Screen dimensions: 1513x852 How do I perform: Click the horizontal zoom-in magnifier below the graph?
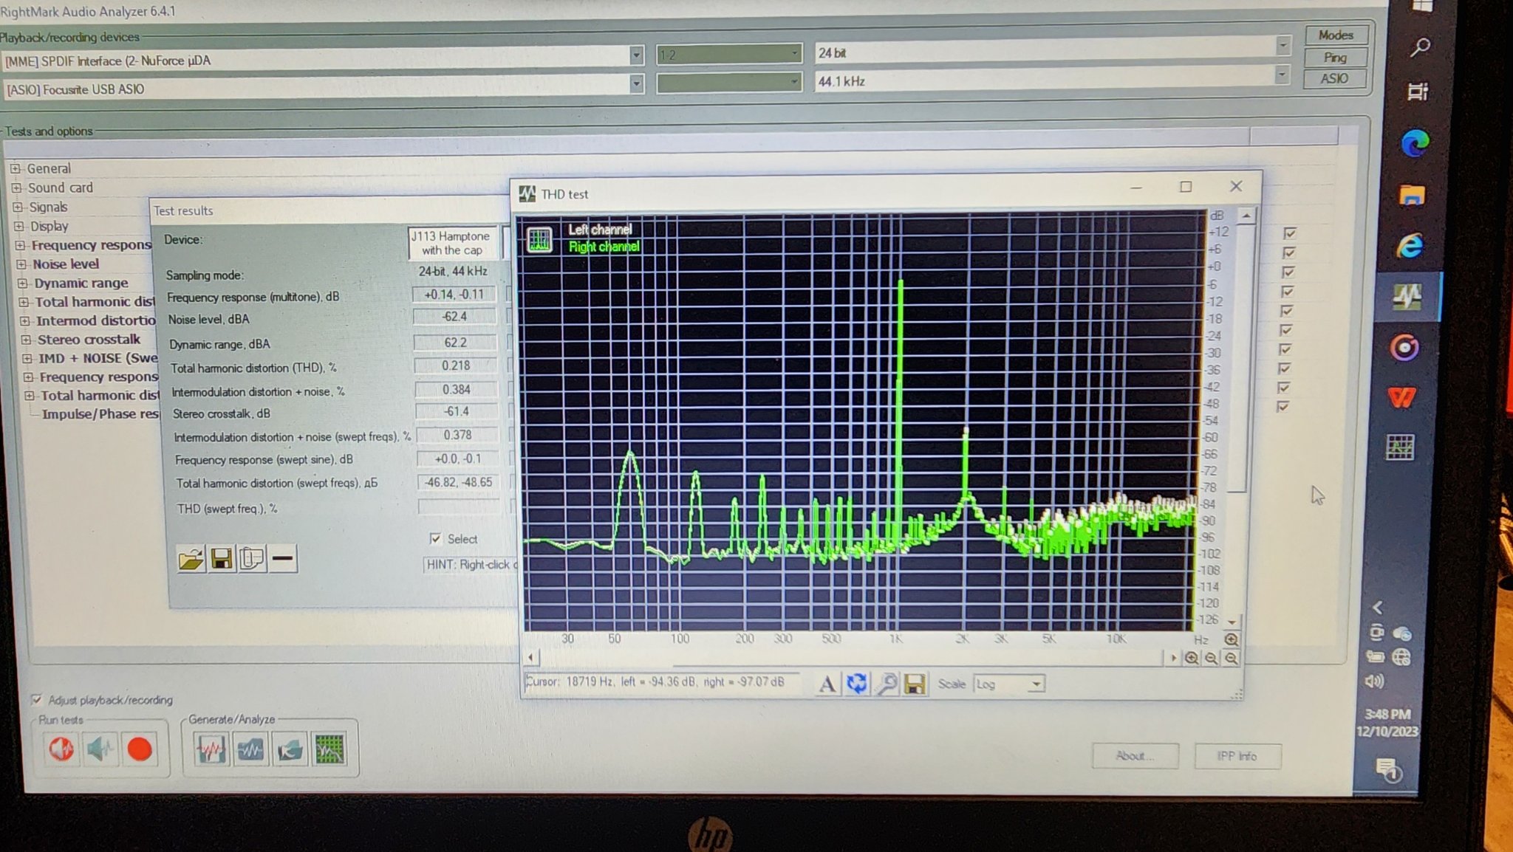coord(1192,658)
